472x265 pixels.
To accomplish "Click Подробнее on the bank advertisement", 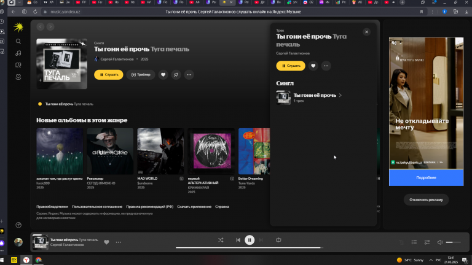I will tap(427, 177).
